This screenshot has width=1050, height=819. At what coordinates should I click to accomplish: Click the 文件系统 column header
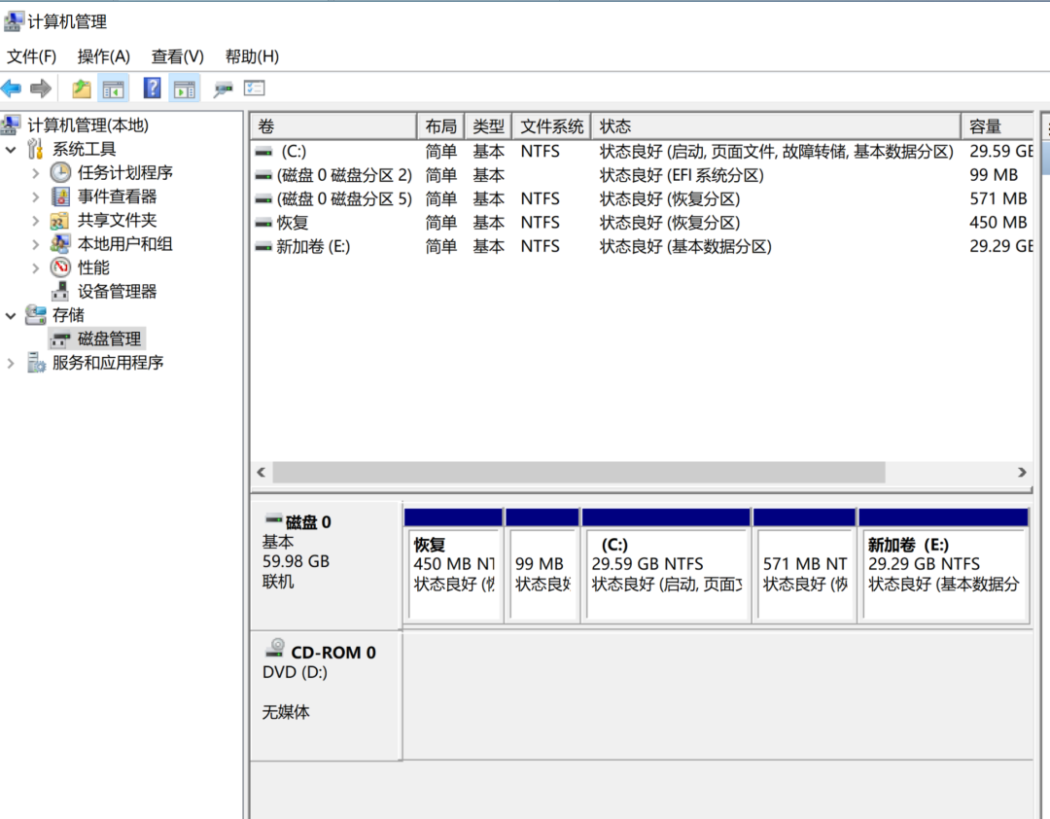[x=551, y=126]
